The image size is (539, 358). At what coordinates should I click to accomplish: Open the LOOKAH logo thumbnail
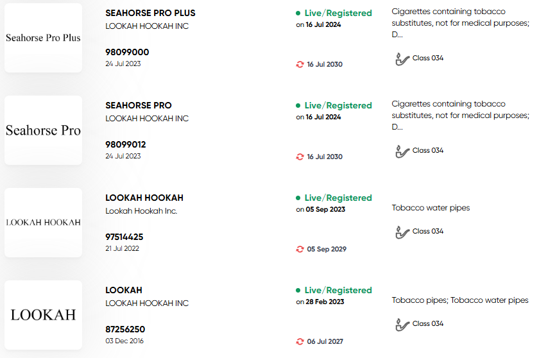pos(44,315)
